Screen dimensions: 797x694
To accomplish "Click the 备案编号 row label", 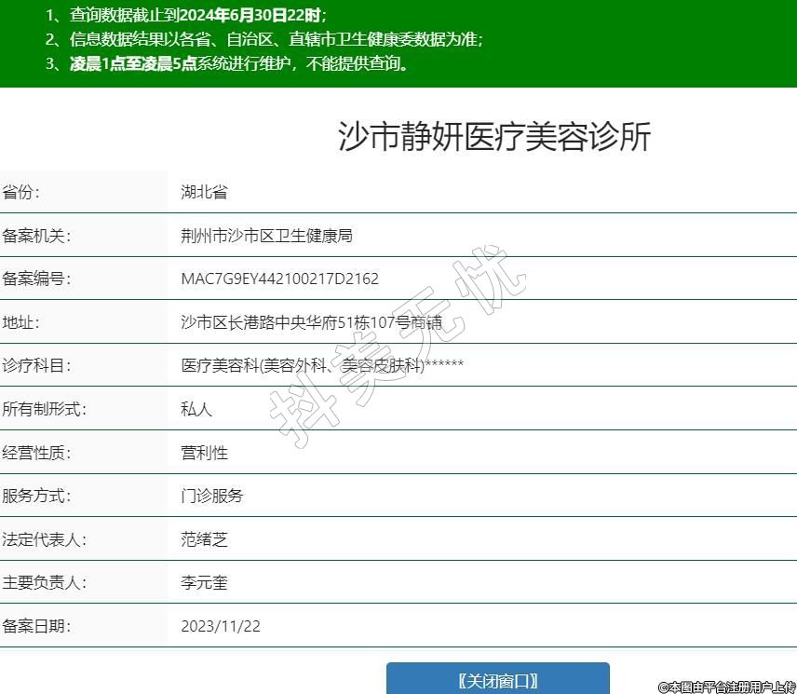I will 36,279.
